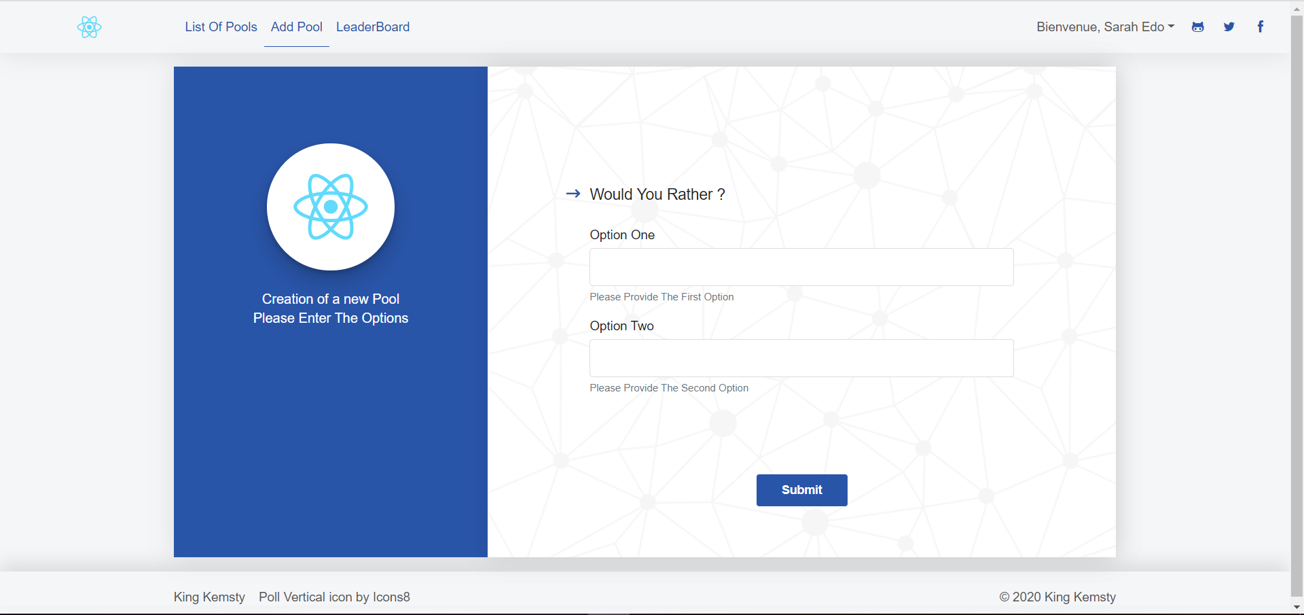
Task: Click 'Please Provide The First Option' hint
Action: pyautogui.click(x=662, y=297)
